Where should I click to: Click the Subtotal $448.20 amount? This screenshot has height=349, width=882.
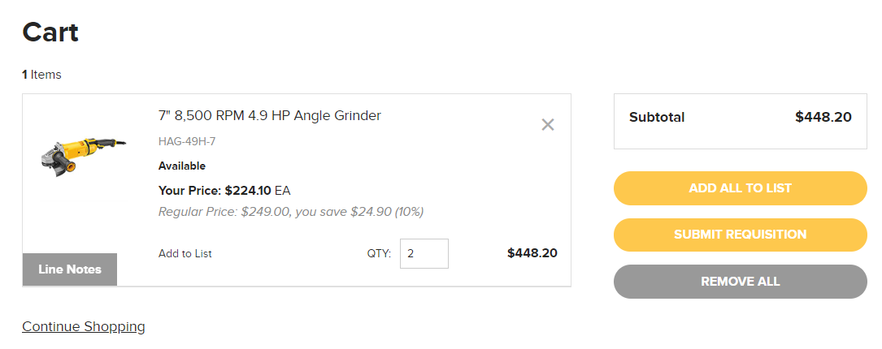pos(823,117)
